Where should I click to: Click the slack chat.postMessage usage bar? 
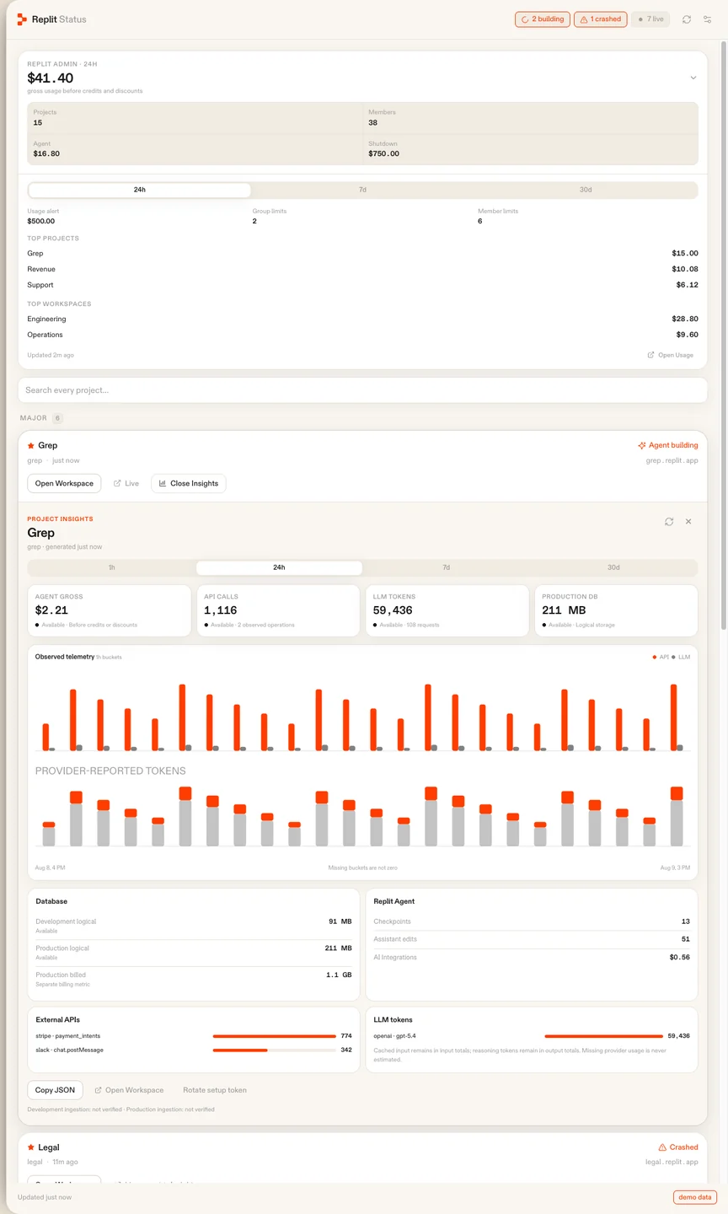[275, 1050]
